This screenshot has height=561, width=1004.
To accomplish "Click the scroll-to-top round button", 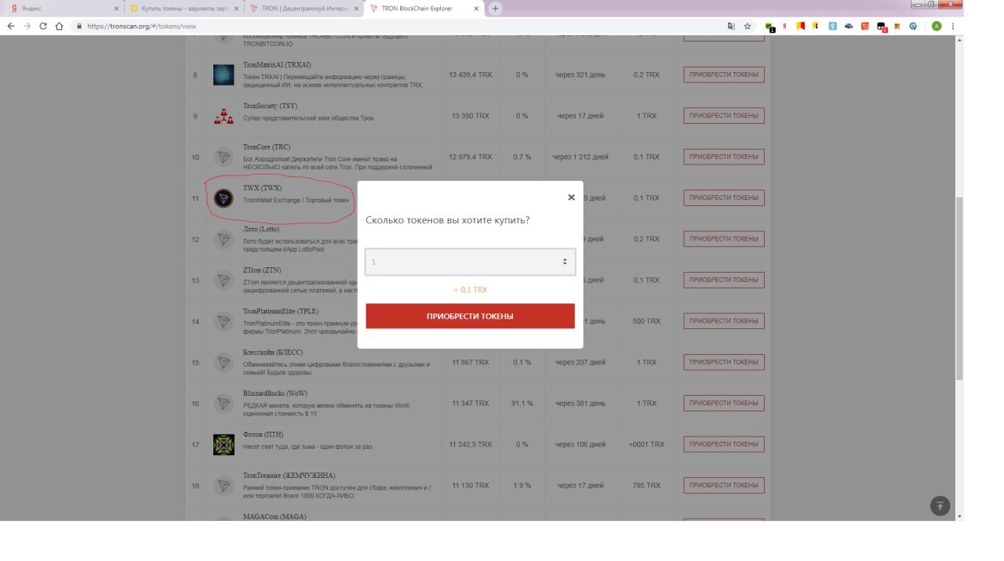I will [x=940, y=505].
